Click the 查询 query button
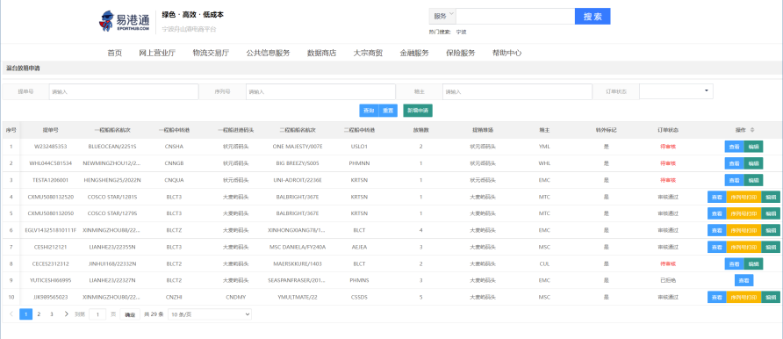Image resolution: width=783 pixels, height=339 pixels. [x=369, y=111]
